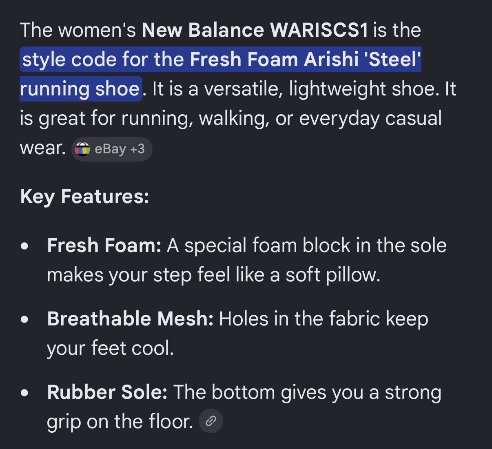Click the highlighted 'running shoe' text
The image size is (492, 449).
coord(80,89)
